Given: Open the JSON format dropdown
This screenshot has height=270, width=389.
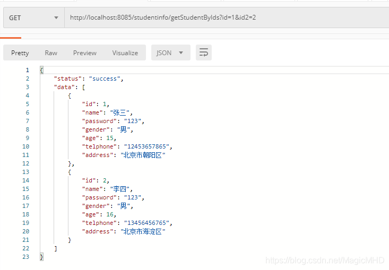Looking at the screenshot, I should click(171, 53).
